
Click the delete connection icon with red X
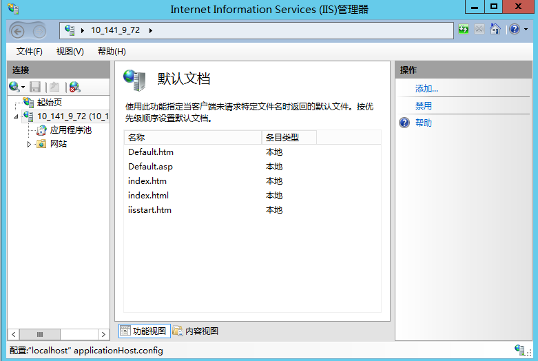74,87
